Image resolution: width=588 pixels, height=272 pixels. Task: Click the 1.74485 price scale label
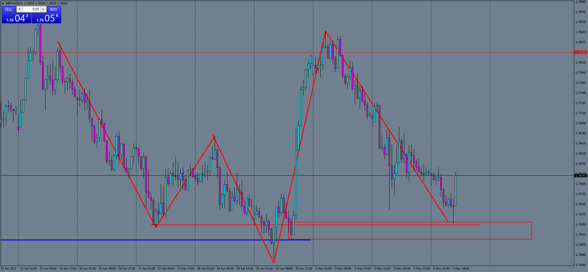(x=581, y=265)
